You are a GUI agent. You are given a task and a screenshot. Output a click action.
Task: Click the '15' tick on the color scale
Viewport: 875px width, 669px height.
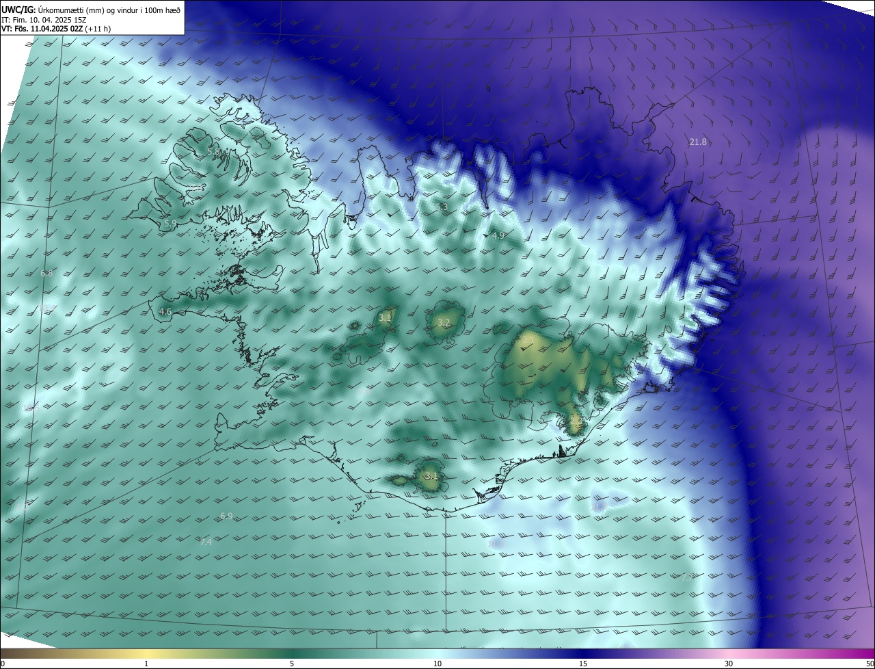(x=583, y=664)
